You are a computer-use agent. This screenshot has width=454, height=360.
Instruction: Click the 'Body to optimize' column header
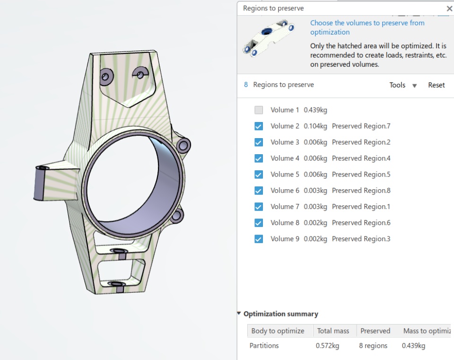(x=278, y=331)
